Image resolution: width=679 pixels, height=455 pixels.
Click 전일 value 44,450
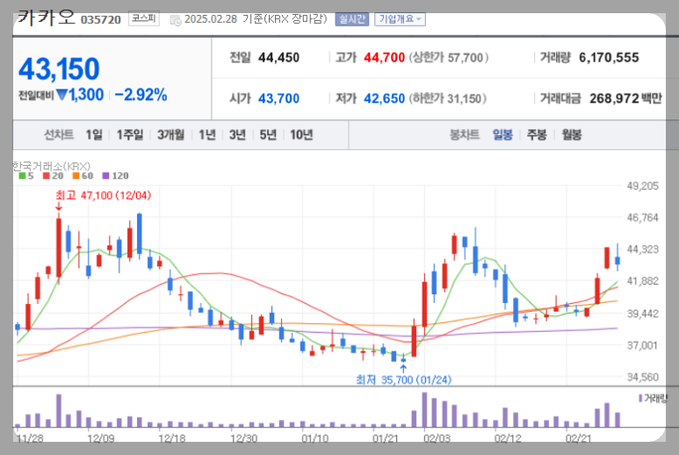pos(278,58)
